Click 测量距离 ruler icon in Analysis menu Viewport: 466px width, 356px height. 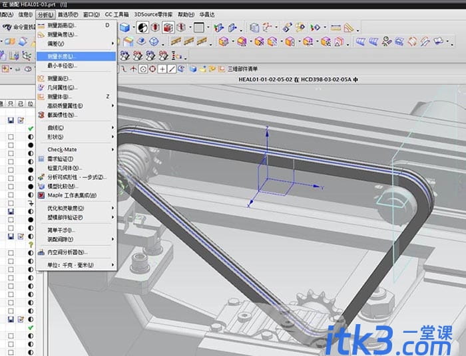(41, 26)
